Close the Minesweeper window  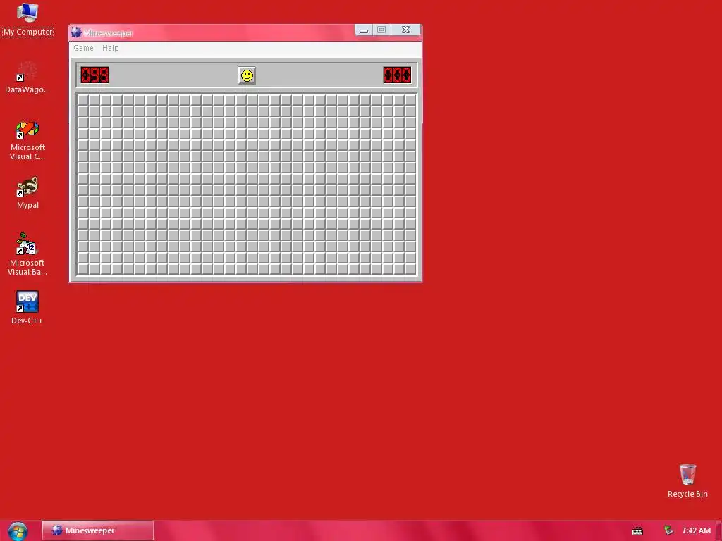point(405,30)
